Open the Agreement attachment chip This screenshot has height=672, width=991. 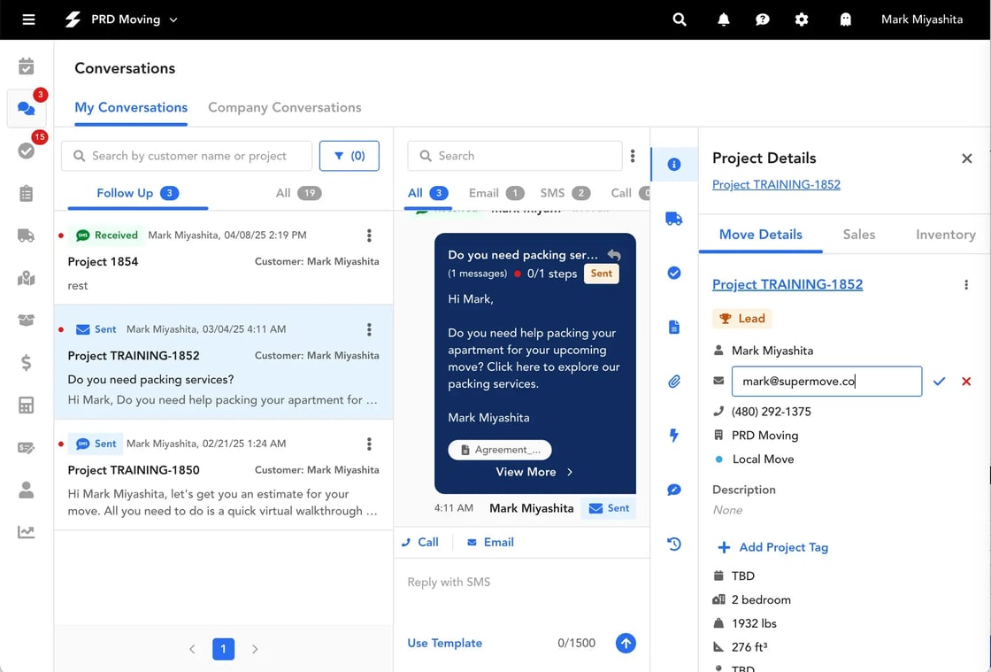click(x=500, y=450)
